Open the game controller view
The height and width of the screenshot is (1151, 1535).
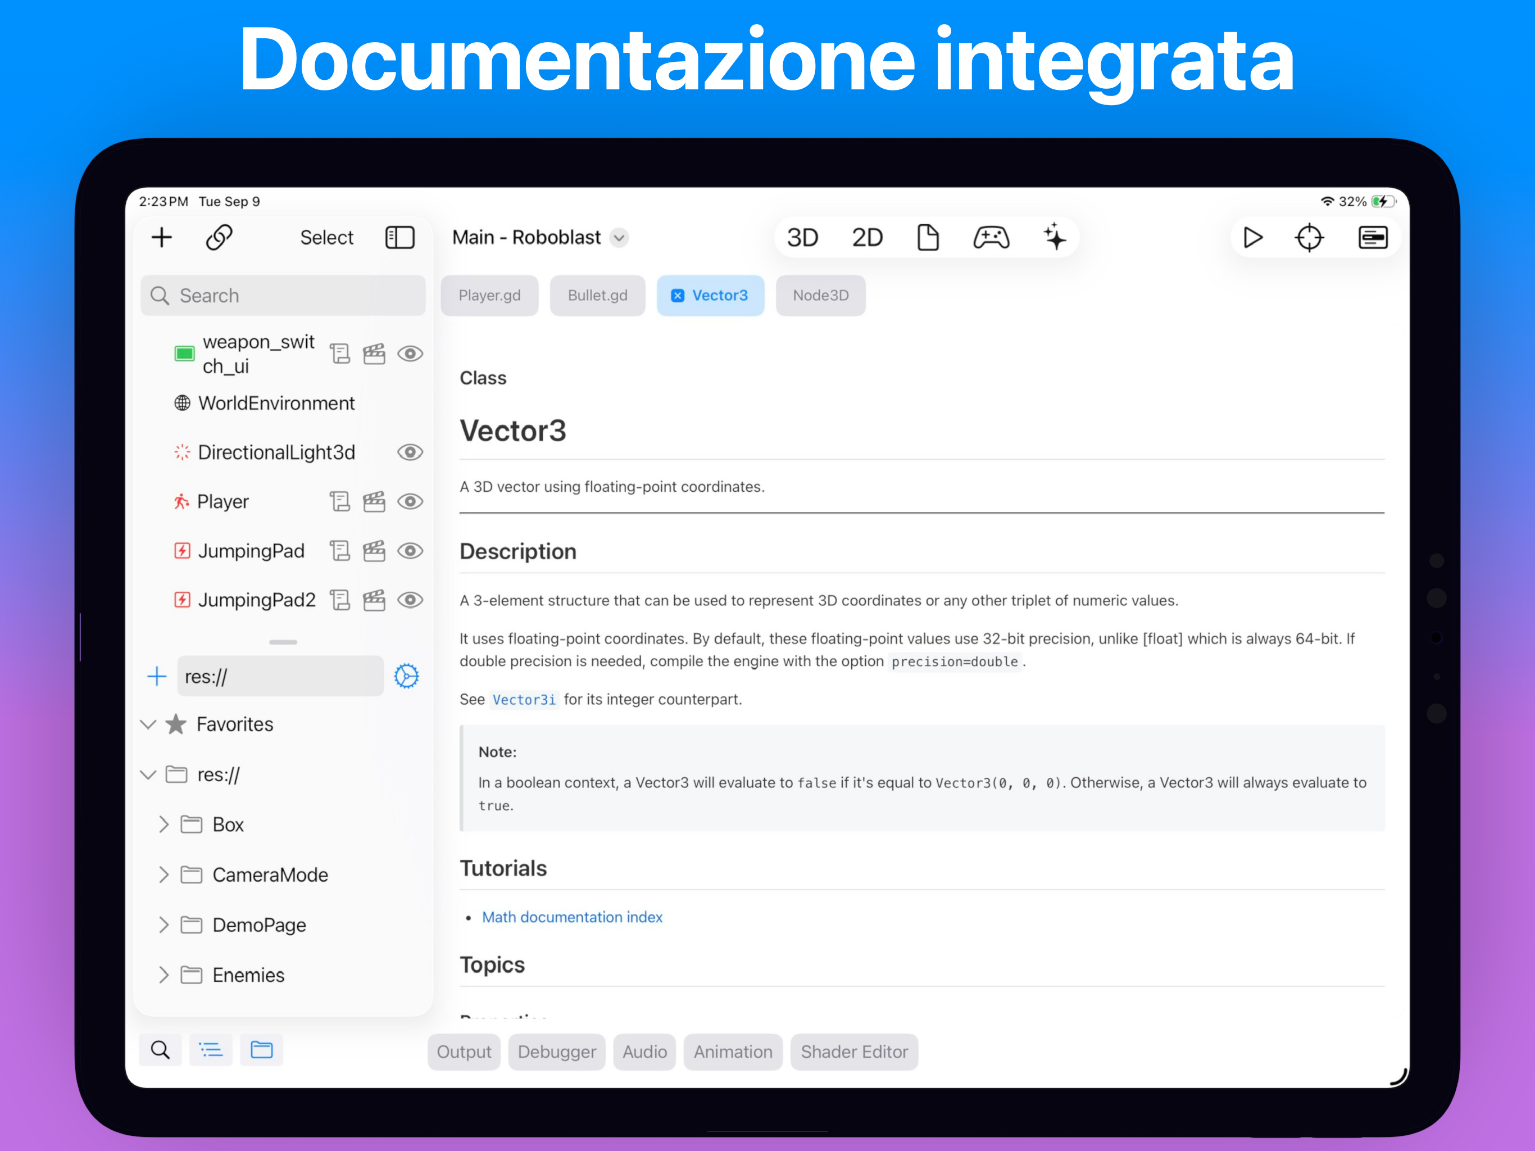[991, 237]
